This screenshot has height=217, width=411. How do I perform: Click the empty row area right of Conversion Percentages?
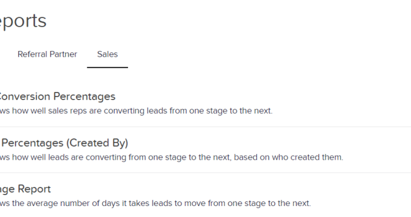[x=262, y=97]
